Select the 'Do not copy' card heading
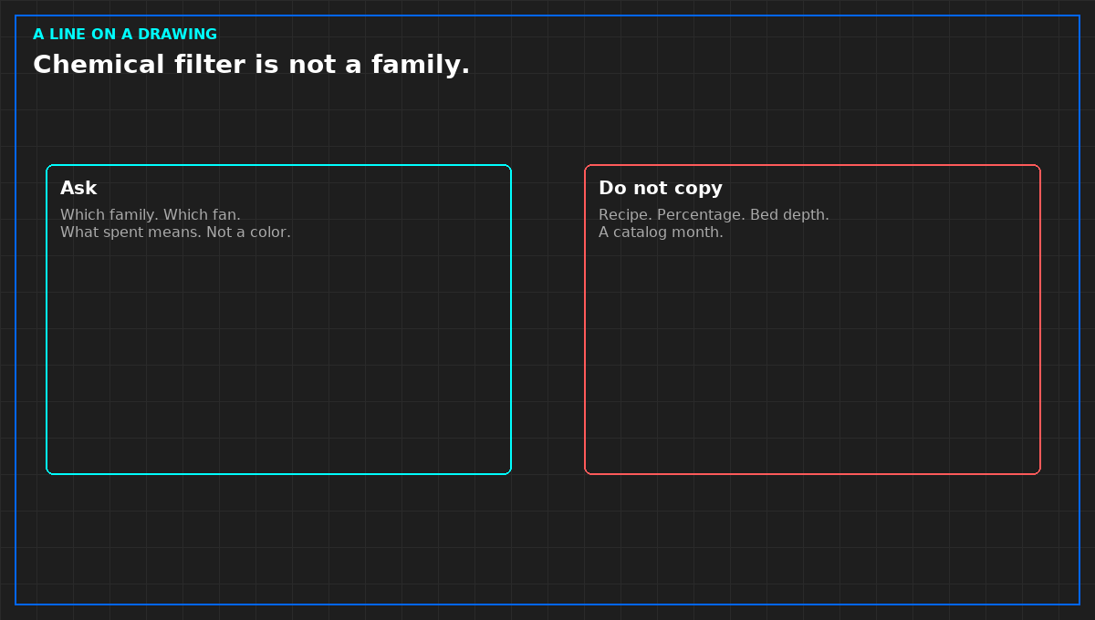 click(x=661, y=189)
